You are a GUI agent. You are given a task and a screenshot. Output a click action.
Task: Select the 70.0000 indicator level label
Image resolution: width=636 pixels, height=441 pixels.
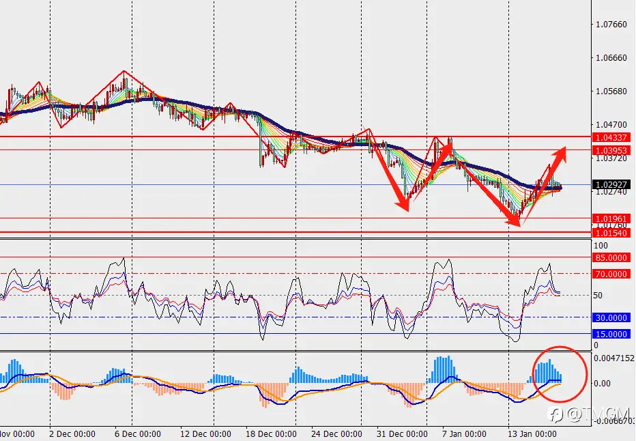[x=611, y=274]
